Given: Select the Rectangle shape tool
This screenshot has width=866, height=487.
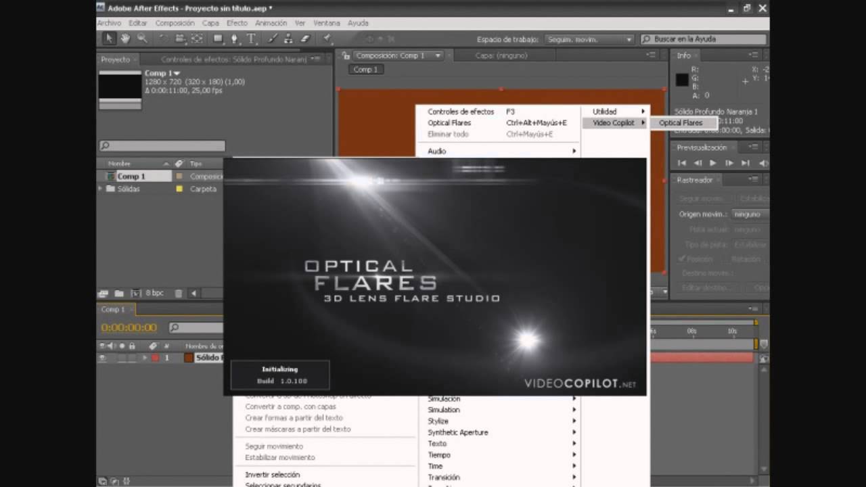Looking at the screenshot, I should click(219, 39).
